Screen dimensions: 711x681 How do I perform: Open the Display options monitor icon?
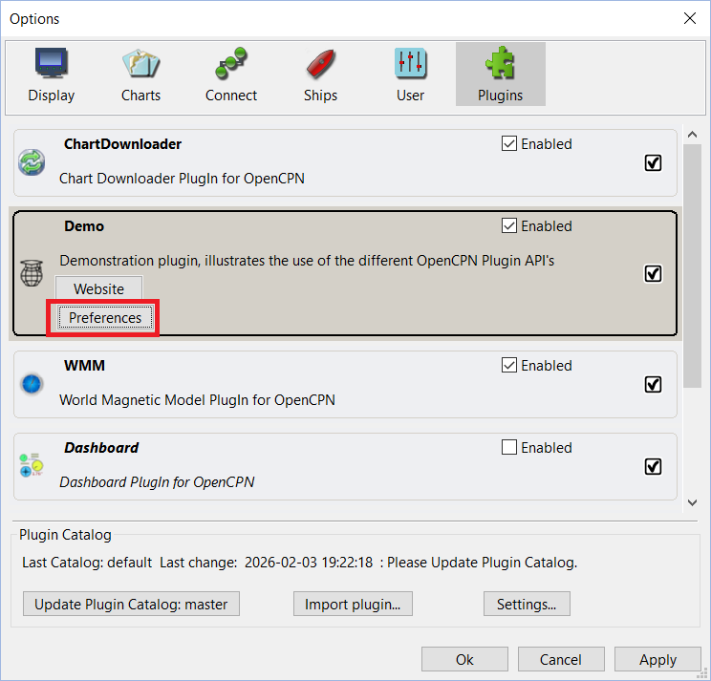52,63
